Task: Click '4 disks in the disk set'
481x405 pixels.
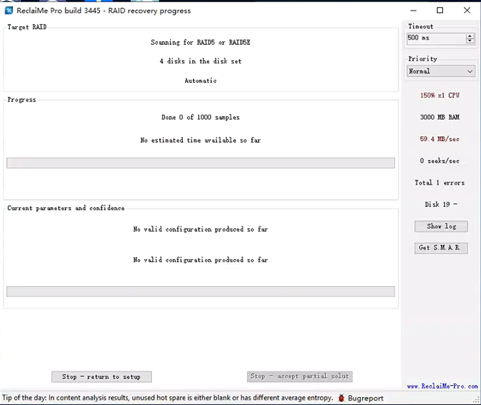Action: (x=200, y=61)
